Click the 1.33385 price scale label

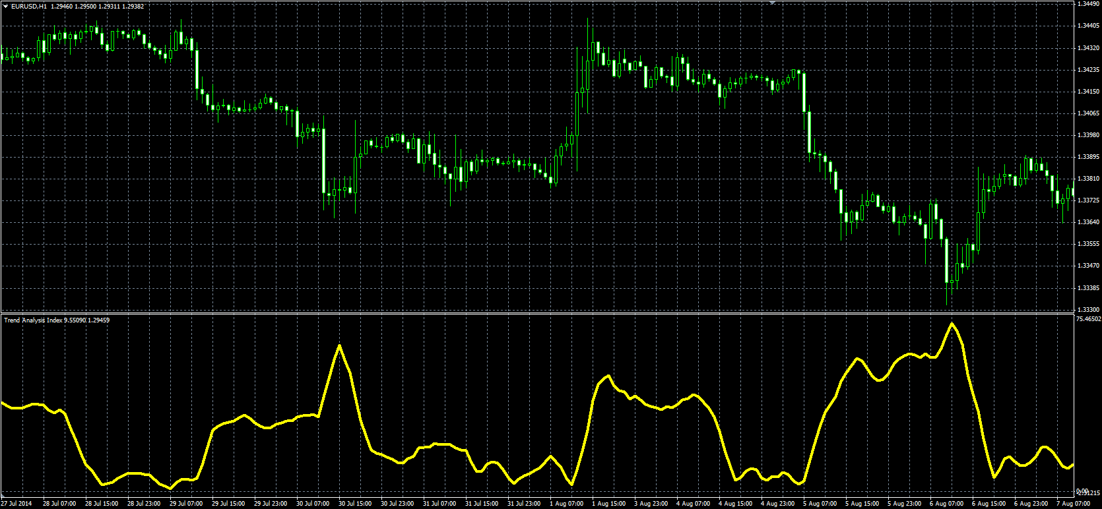[1087, 288]
